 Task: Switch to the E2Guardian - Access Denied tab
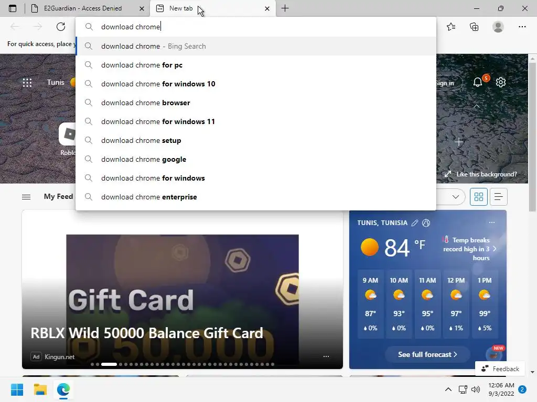pos(82,8)
